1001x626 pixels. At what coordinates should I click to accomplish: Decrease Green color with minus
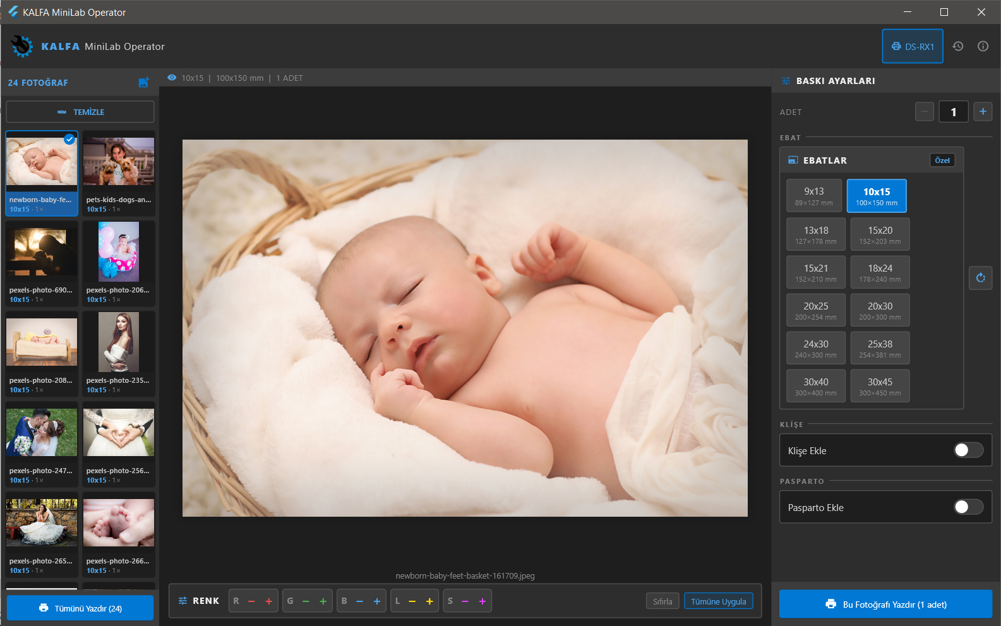tap(306, 601)
